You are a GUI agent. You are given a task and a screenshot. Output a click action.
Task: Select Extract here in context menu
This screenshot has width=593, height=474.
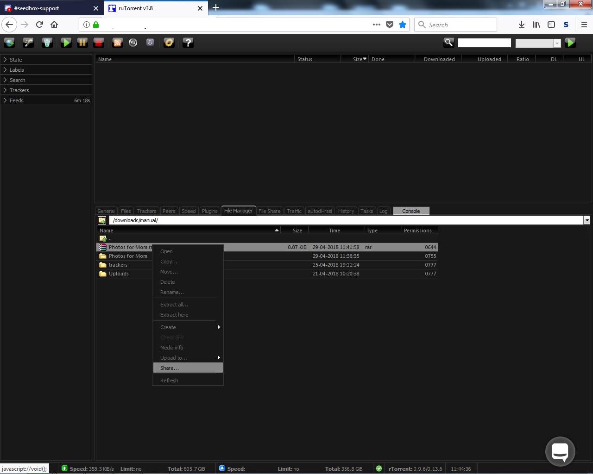[174, 315]
